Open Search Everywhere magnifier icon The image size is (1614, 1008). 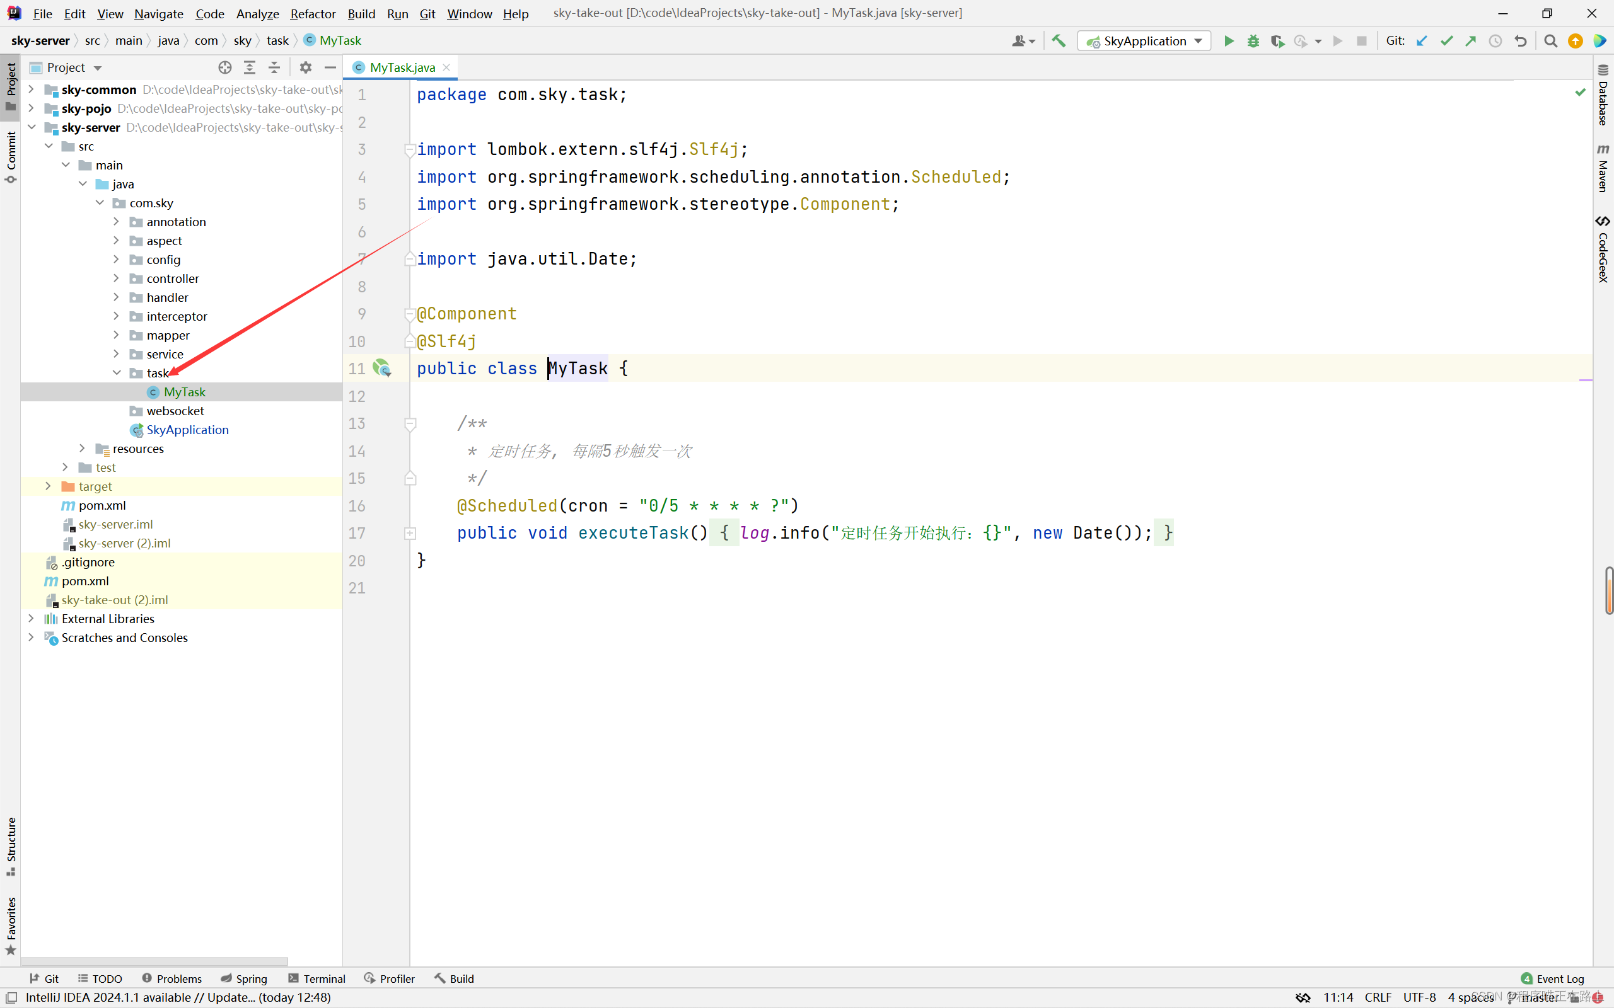[x=1551, y=41]
